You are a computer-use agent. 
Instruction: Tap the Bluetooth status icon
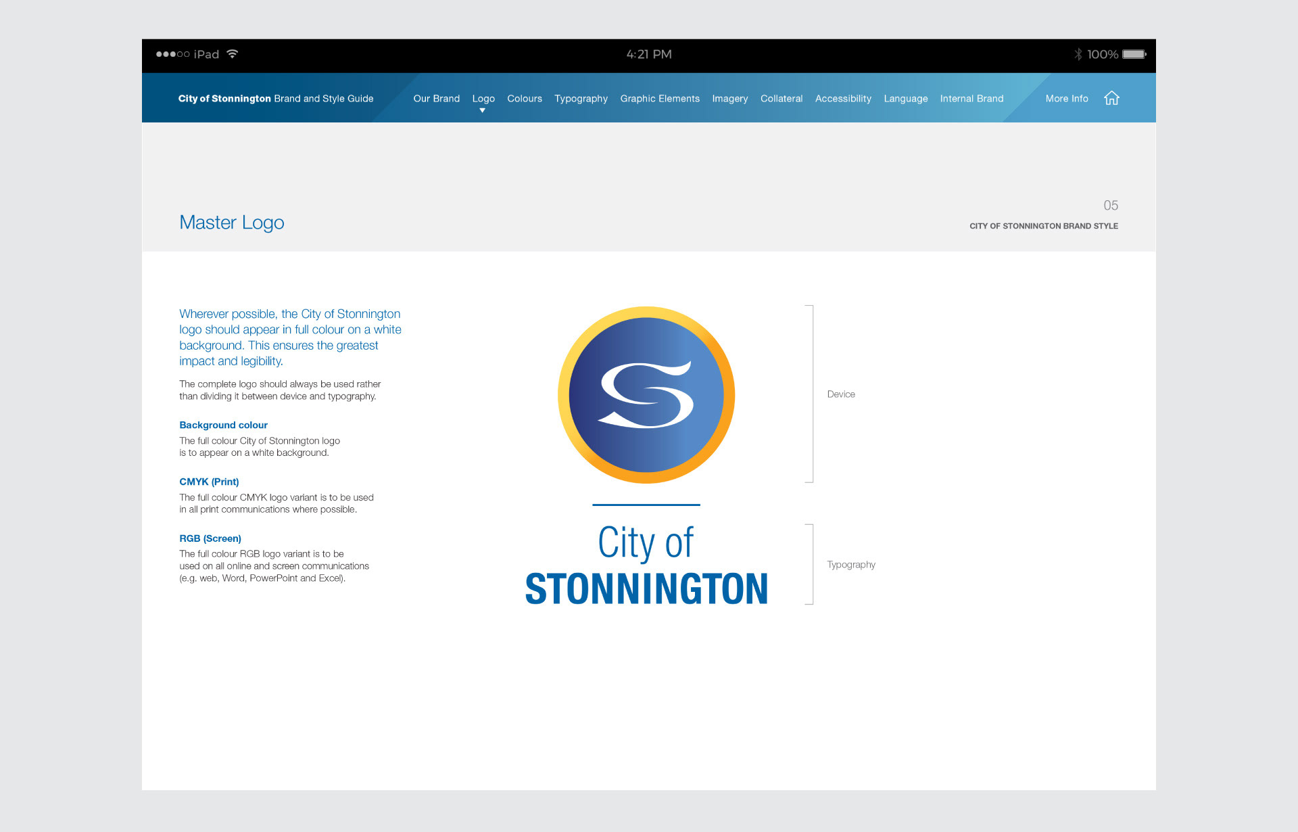1078,54
